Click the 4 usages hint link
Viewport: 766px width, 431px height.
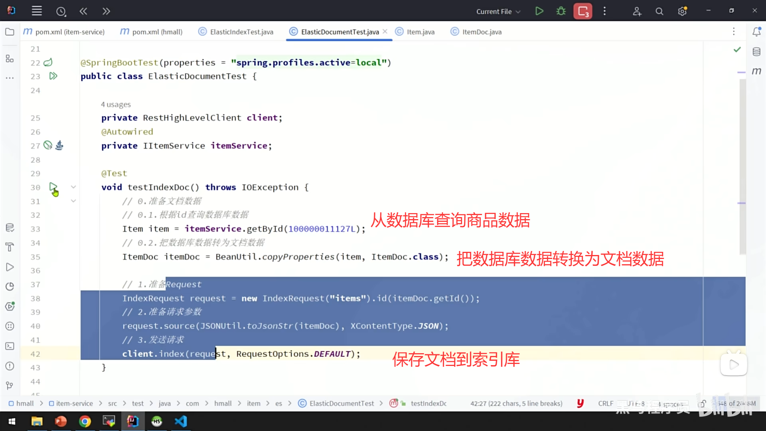[116, 105]
